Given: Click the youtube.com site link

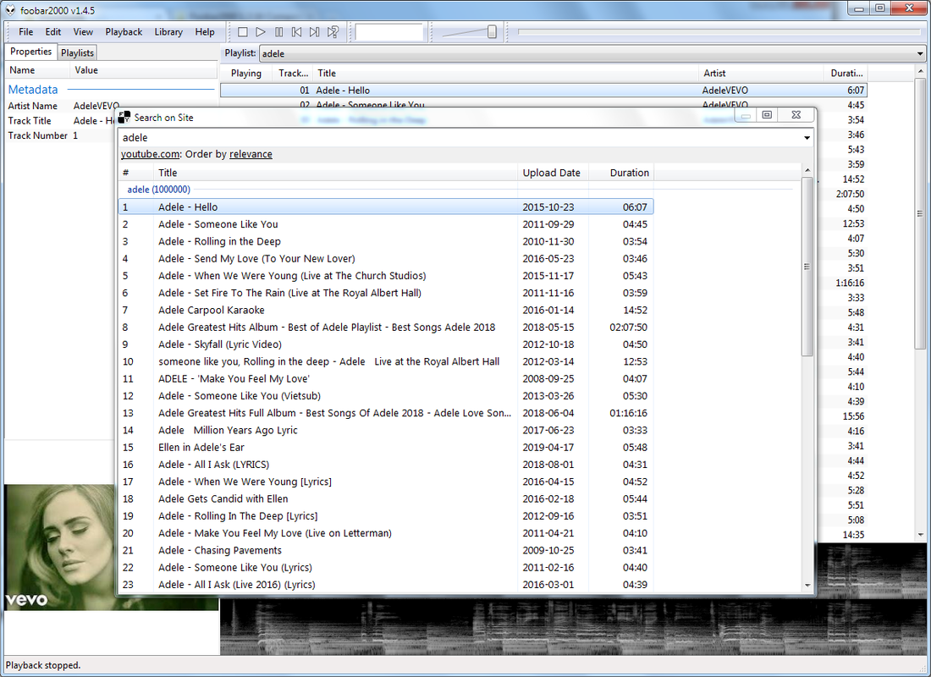Looking at the screenshot, I should coord(150,154).
